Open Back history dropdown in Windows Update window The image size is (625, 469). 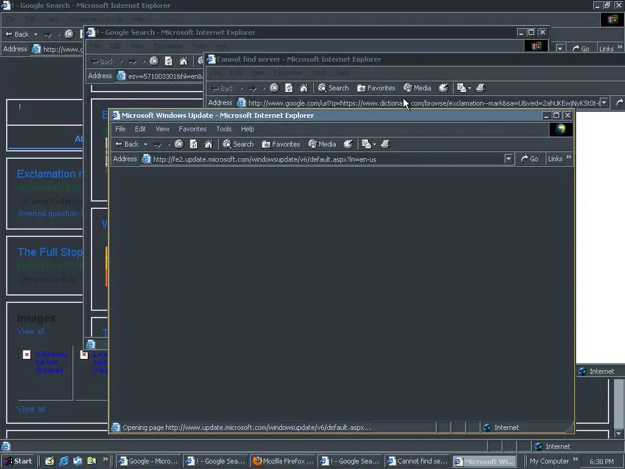click(x=145, y=144)
